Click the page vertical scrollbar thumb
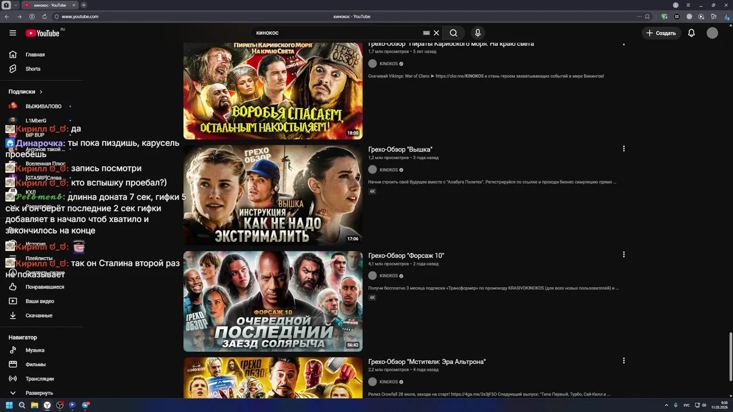The image size is (733, 412). click(x=730, y=358)
